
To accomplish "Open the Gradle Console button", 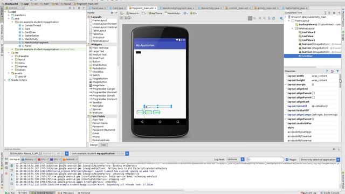I will [x=330, y=193].
